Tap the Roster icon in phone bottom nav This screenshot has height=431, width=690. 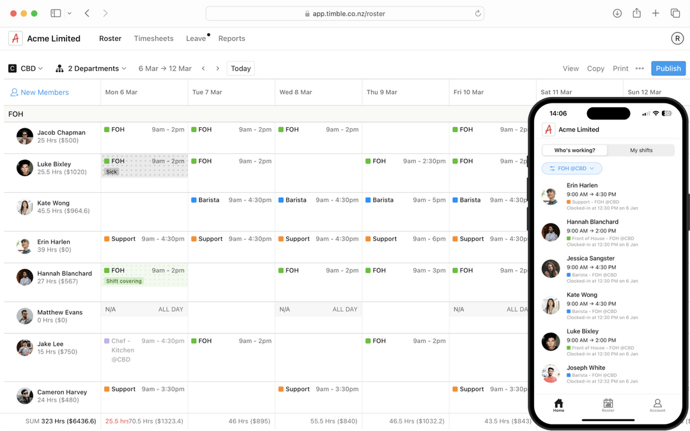coord(608,404)
